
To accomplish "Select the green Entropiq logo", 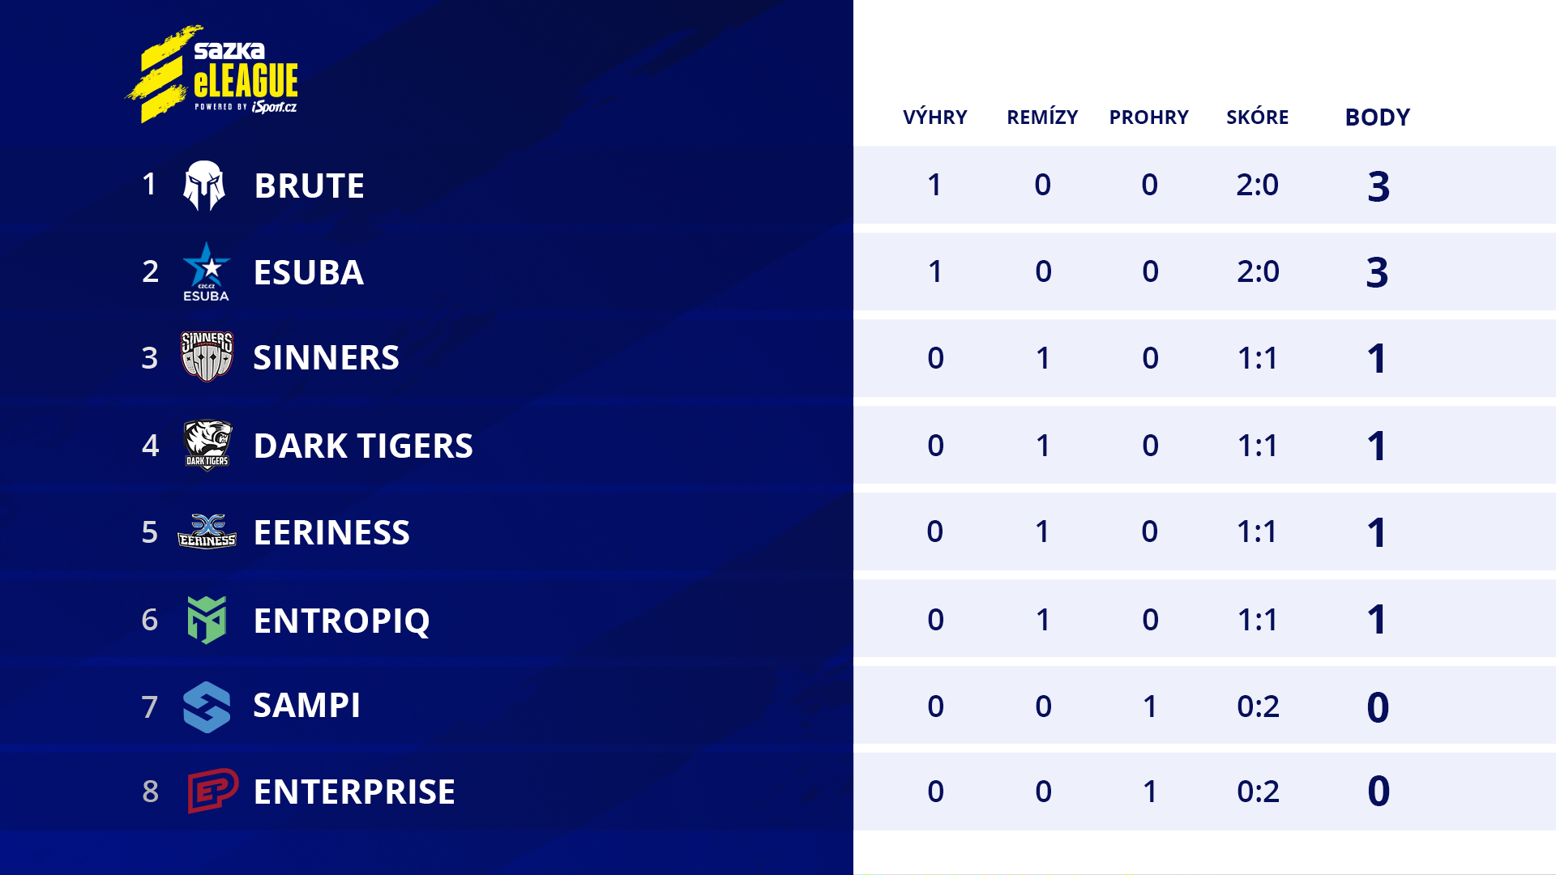I will coord(207,620).
